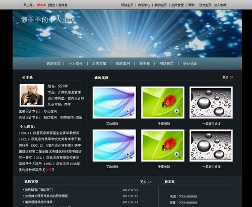Viewport: 252px width, 207px height.
Task: Click the 更多 >> link in 我的文章 section
Action: [x=146, y=182]
